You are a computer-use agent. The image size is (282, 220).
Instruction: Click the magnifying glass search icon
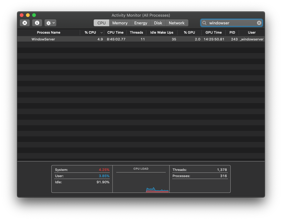[x=204, y=23]
